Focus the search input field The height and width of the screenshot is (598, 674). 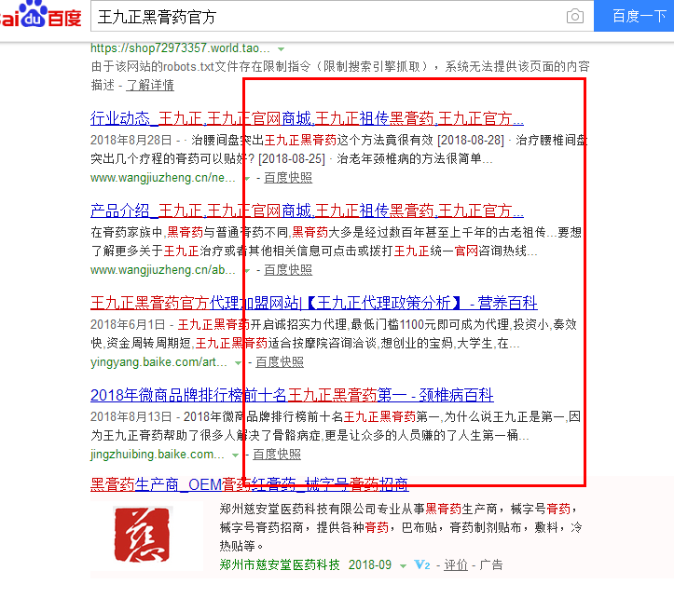(x=342, y=17)
